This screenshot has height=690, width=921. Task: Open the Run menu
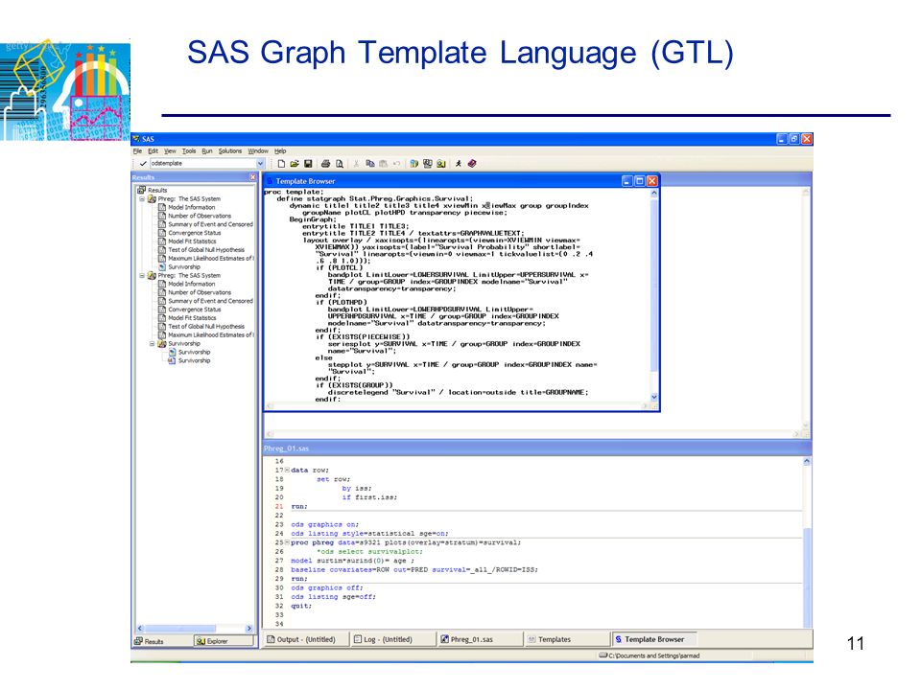(207, 150)
